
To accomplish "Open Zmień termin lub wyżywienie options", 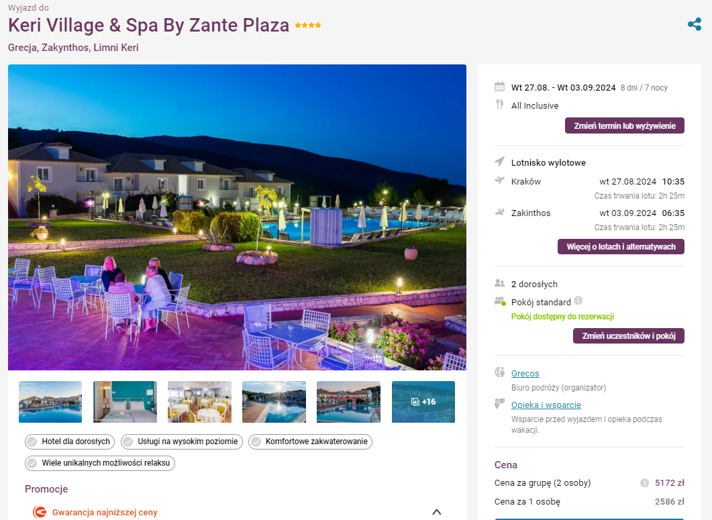I will click(x=624, y=125).
